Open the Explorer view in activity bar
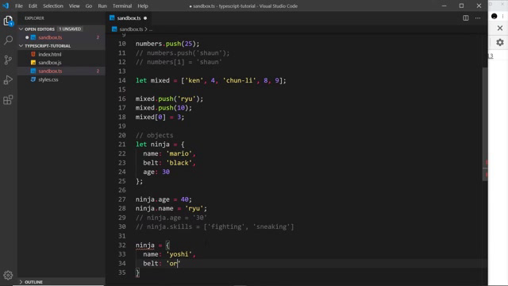This screenshot has height=286, width=508. tap(8, 21)
